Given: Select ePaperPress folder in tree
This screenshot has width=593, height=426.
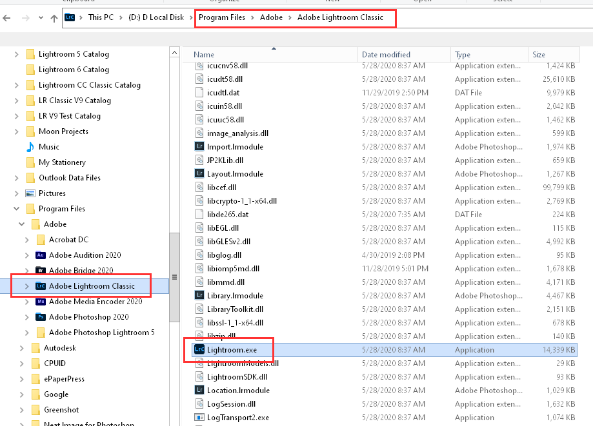Looking at the screenshot, I should click(64, 379).
